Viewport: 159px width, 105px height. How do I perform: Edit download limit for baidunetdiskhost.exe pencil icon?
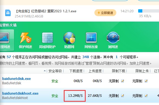pos(123,96)
